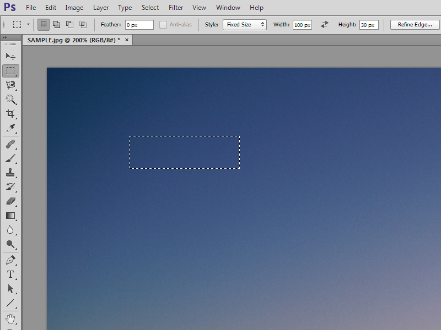Select the Healing Brush tool
Image resolution: width=441 pixels, height=330 pixels.
point(10,145)
